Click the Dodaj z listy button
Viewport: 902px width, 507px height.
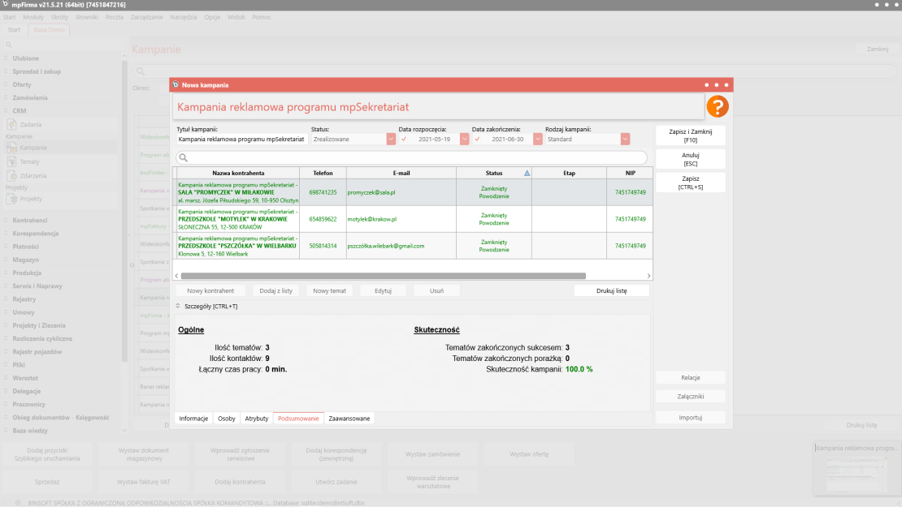[x=276, y=290]
